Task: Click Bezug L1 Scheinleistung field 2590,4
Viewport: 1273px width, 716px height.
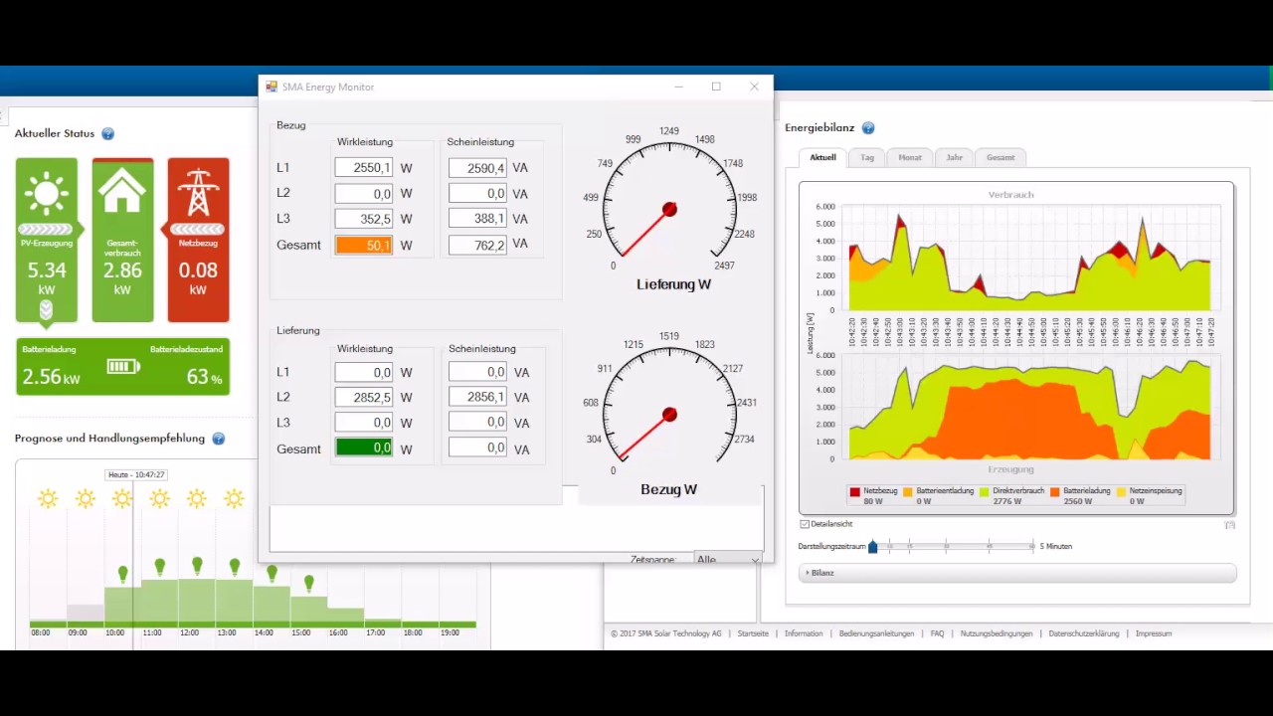Action: [477, 167]
